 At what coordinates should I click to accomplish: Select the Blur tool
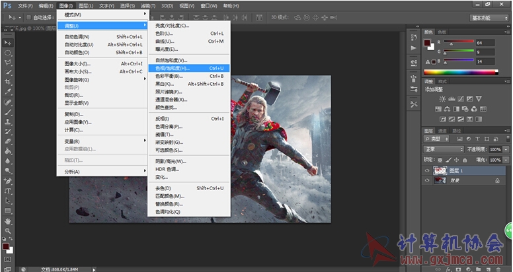[7, 161]
